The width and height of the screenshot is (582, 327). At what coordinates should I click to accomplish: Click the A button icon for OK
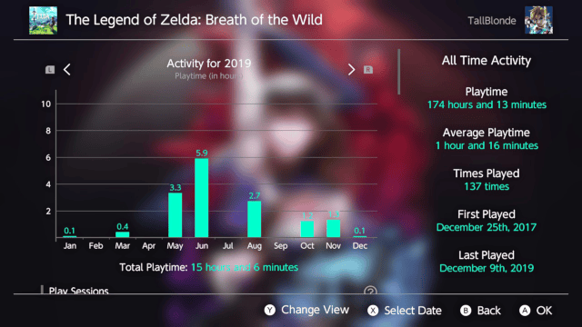point(525,311)
